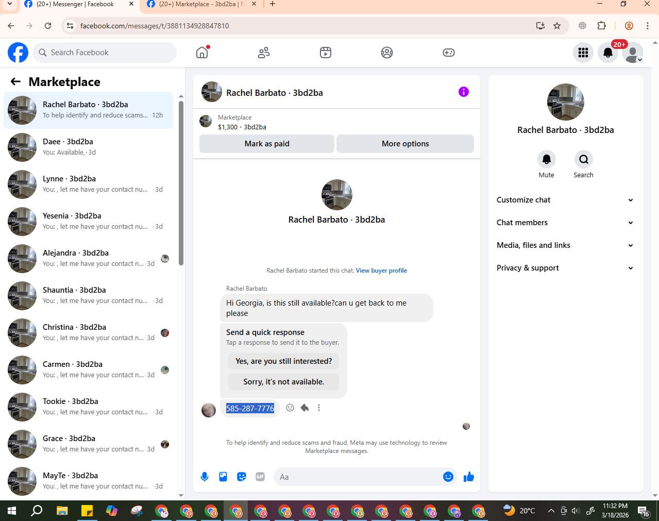659x521 pixels.
Task: Attach a photo file to the message
Action: tap(223, 477)
